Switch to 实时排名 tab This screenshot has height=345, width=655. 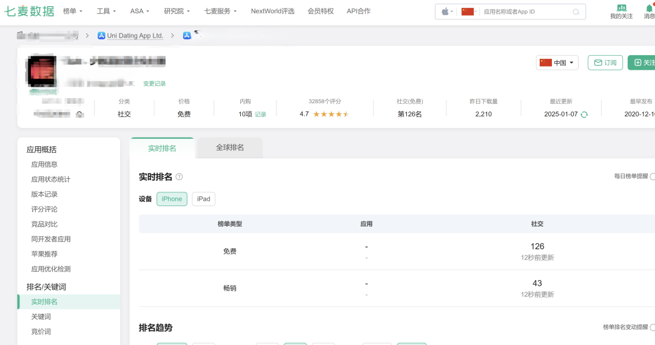pyautogui.click(x=162, y=149)
